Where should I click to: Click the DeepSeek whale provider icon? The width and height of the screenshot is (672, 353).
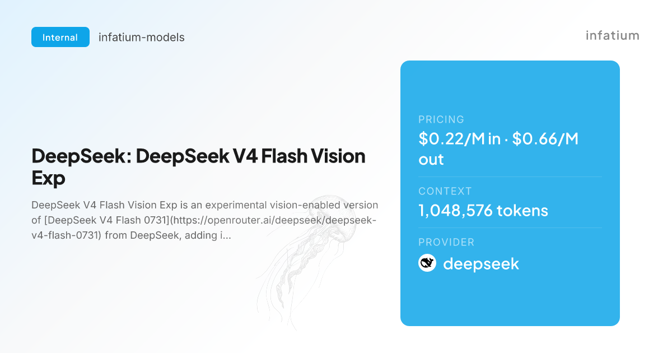(427, 263)
